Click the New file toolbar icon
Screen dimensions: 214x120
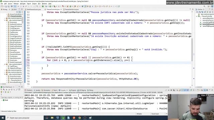tap(2, 6)
